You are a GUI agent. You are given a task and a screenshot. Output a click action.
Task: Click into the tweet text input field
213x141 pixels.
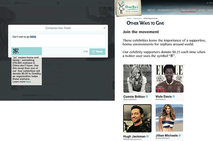point(58,40)
